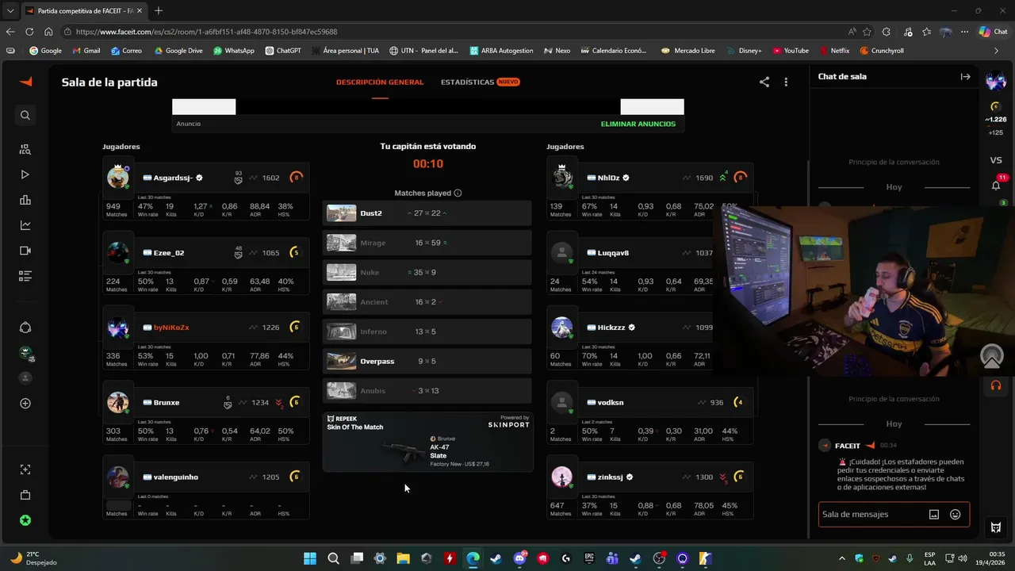Open Asgardssj- player profile
The height and width of the screenshot is (571, 1015).
click(x=173, y=178)
